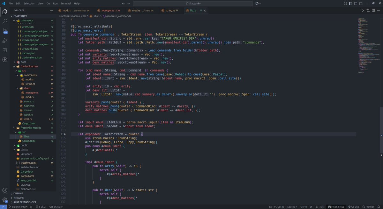383x209 pixels.
Task: Open the Copilot dropdown chevron in title bar
Action: pyautogui.click(x=260, y=3)
